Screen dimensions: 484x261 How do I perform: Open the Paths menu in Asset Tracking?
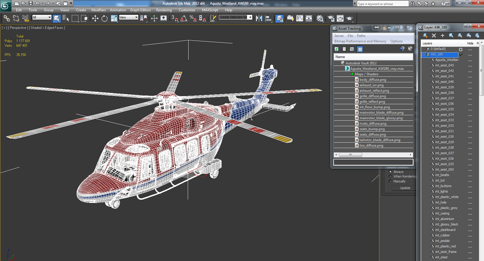[x=361, y=36]
